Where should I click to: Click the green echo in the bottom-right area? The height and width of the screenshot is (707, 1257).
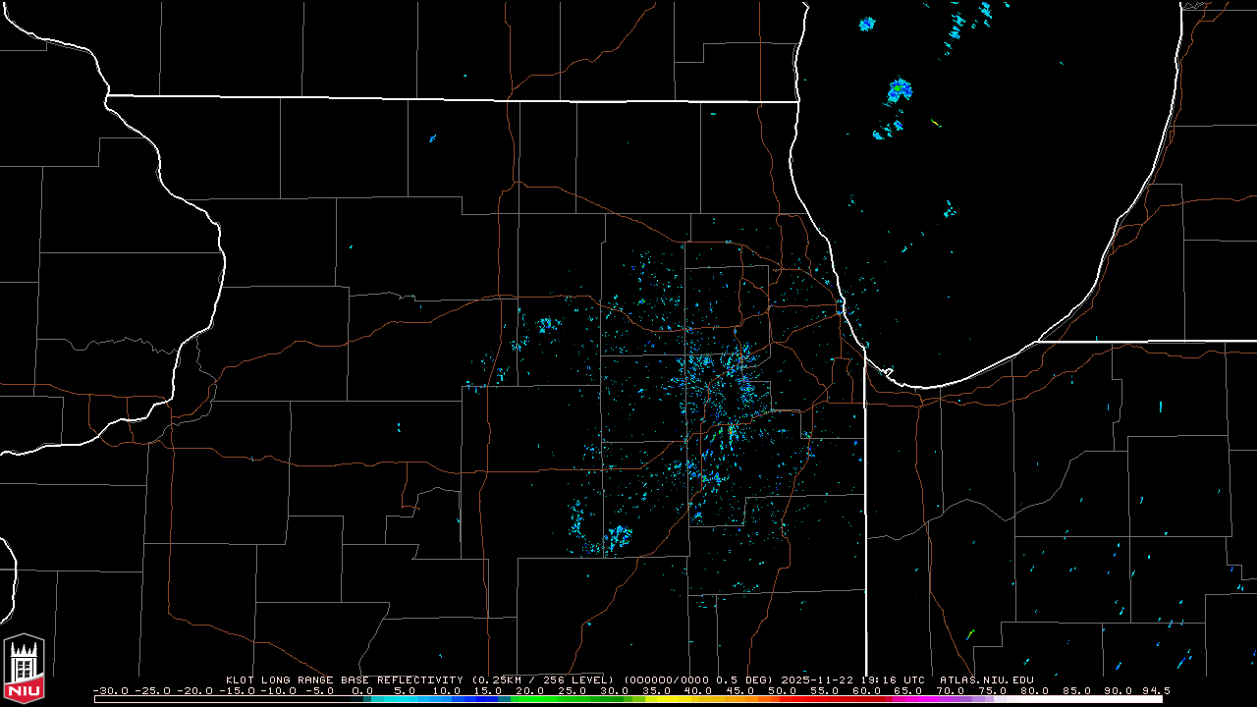[970, 634]
